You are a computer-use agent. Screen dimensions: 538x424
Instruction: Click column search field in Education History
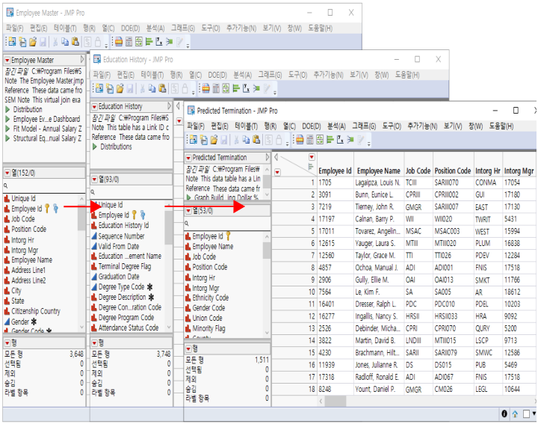pos(131,192)
